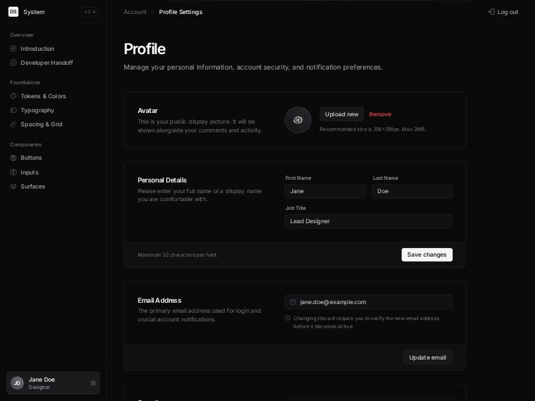This screenshot has width=535, height=401.
Task: Click the Introduction page icon in sidebar
Action: pyautogui.click(x=13, y=49)
